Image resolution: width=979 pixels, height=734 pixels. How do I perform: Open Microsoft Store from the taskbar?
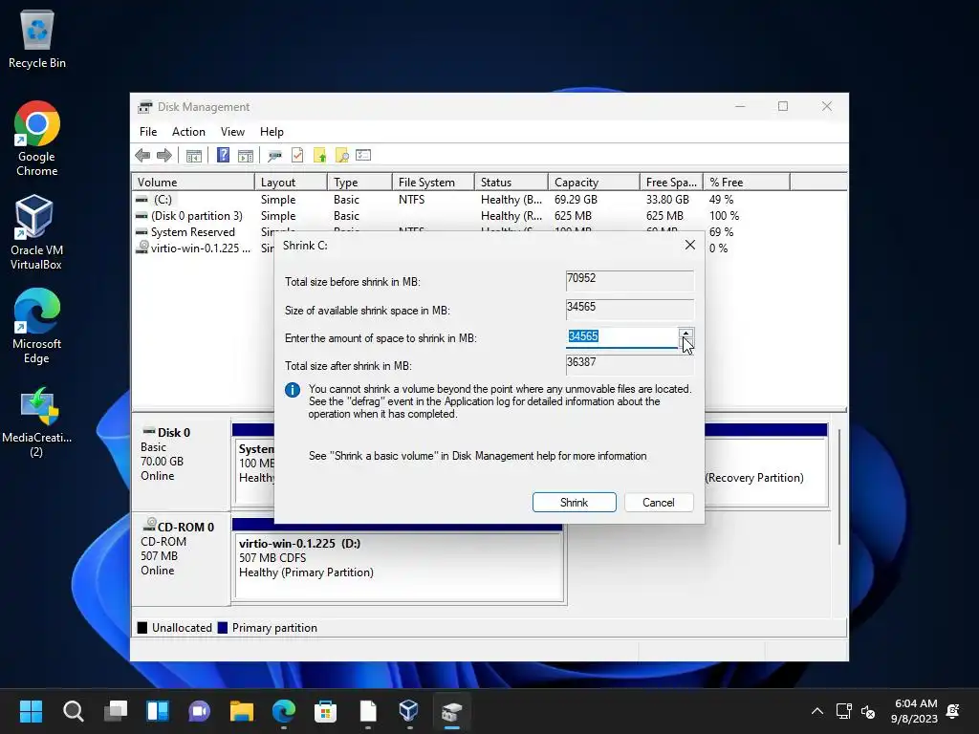click(325, 711)
